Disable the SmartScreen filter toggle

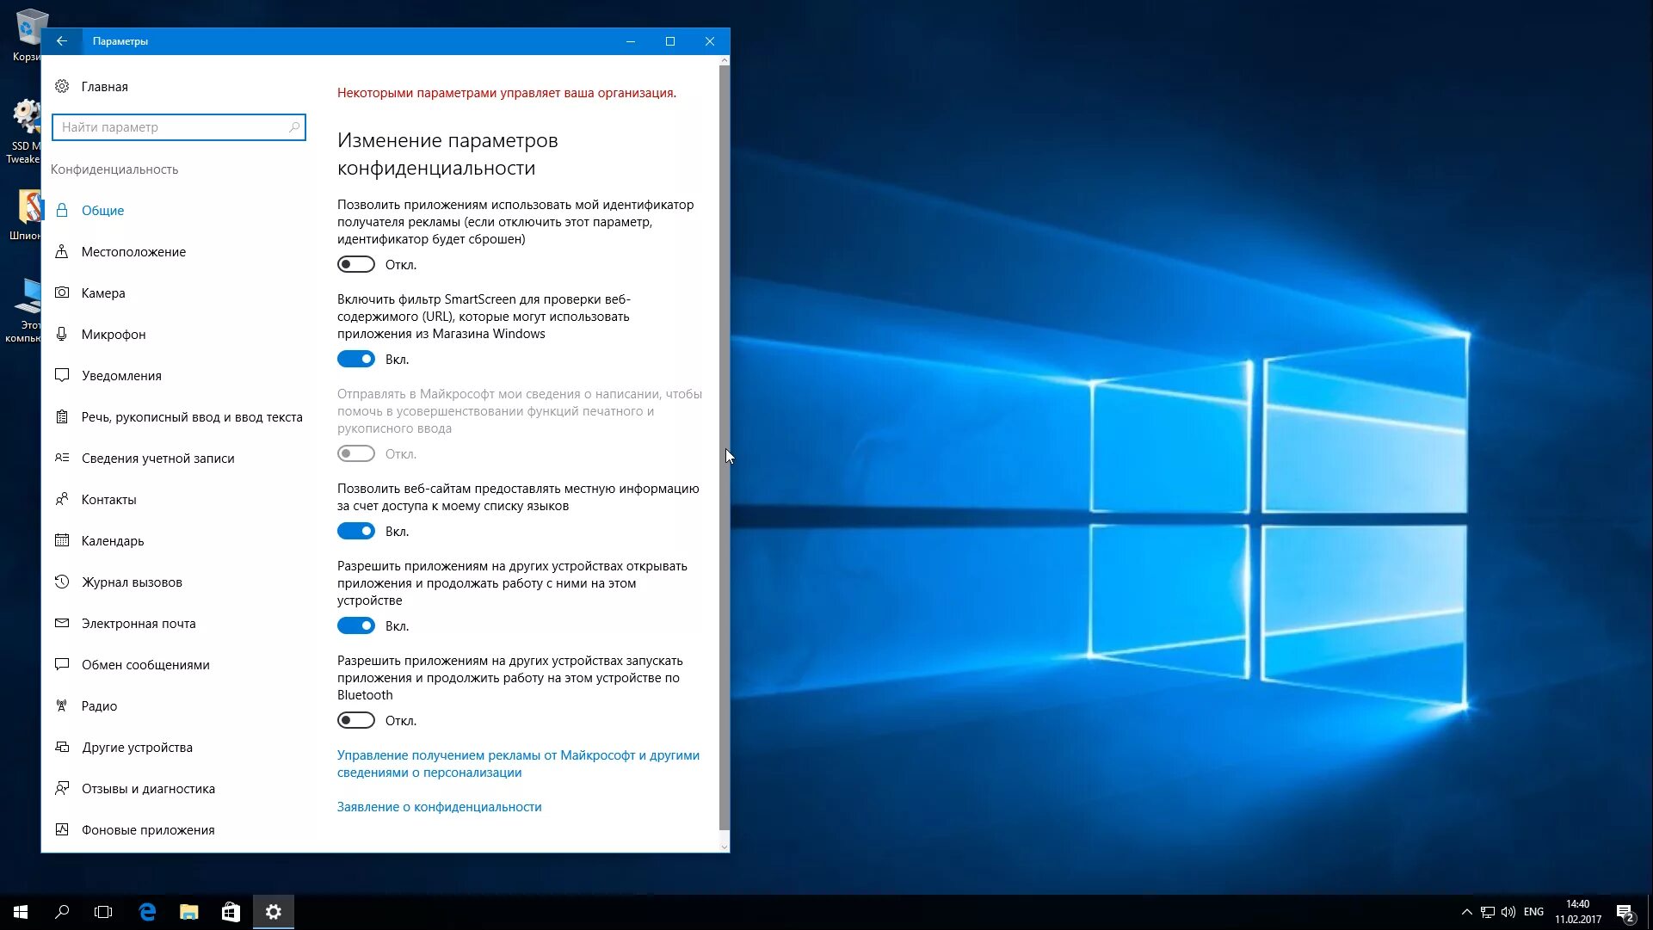click(x=356, y=360)
